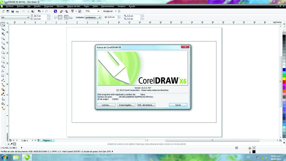Open the Efectos menu

pyautogui.click(x=60, y=6)
